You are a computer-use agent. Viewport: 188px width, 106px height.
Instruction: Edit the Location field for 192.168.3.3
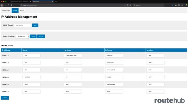click(x=155, y=70)
